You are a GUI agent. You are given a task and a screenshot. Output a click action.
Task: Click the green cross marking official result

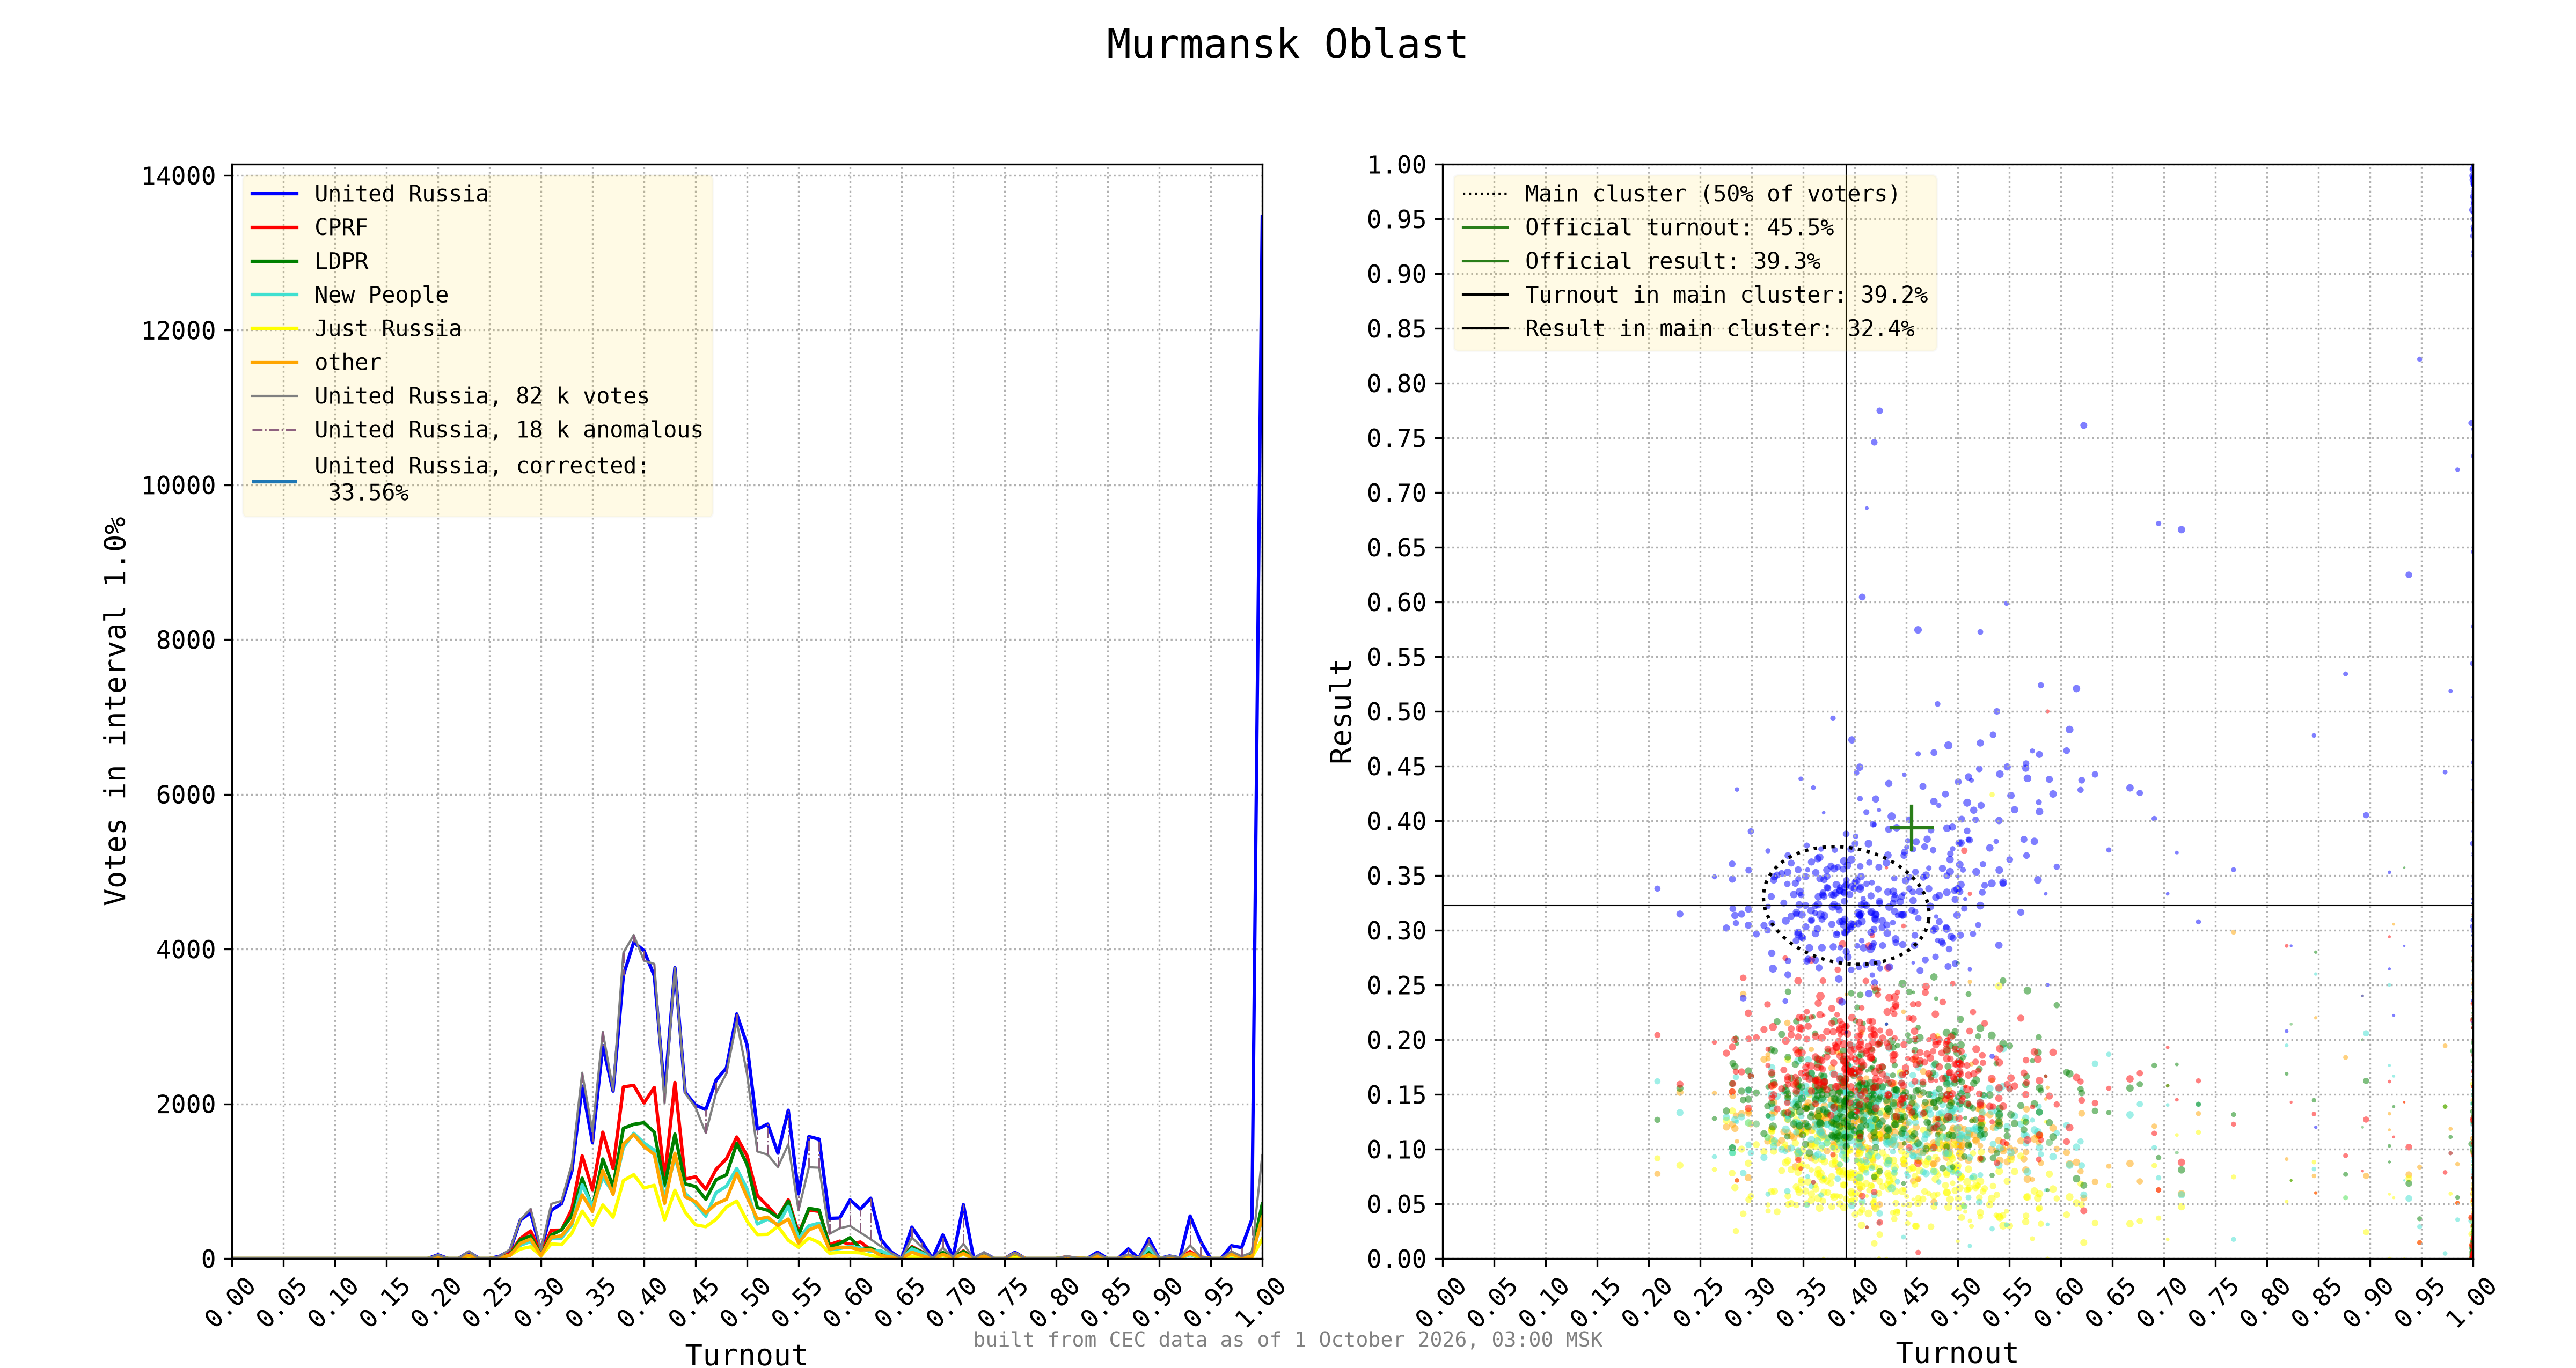click(1911, 828)
